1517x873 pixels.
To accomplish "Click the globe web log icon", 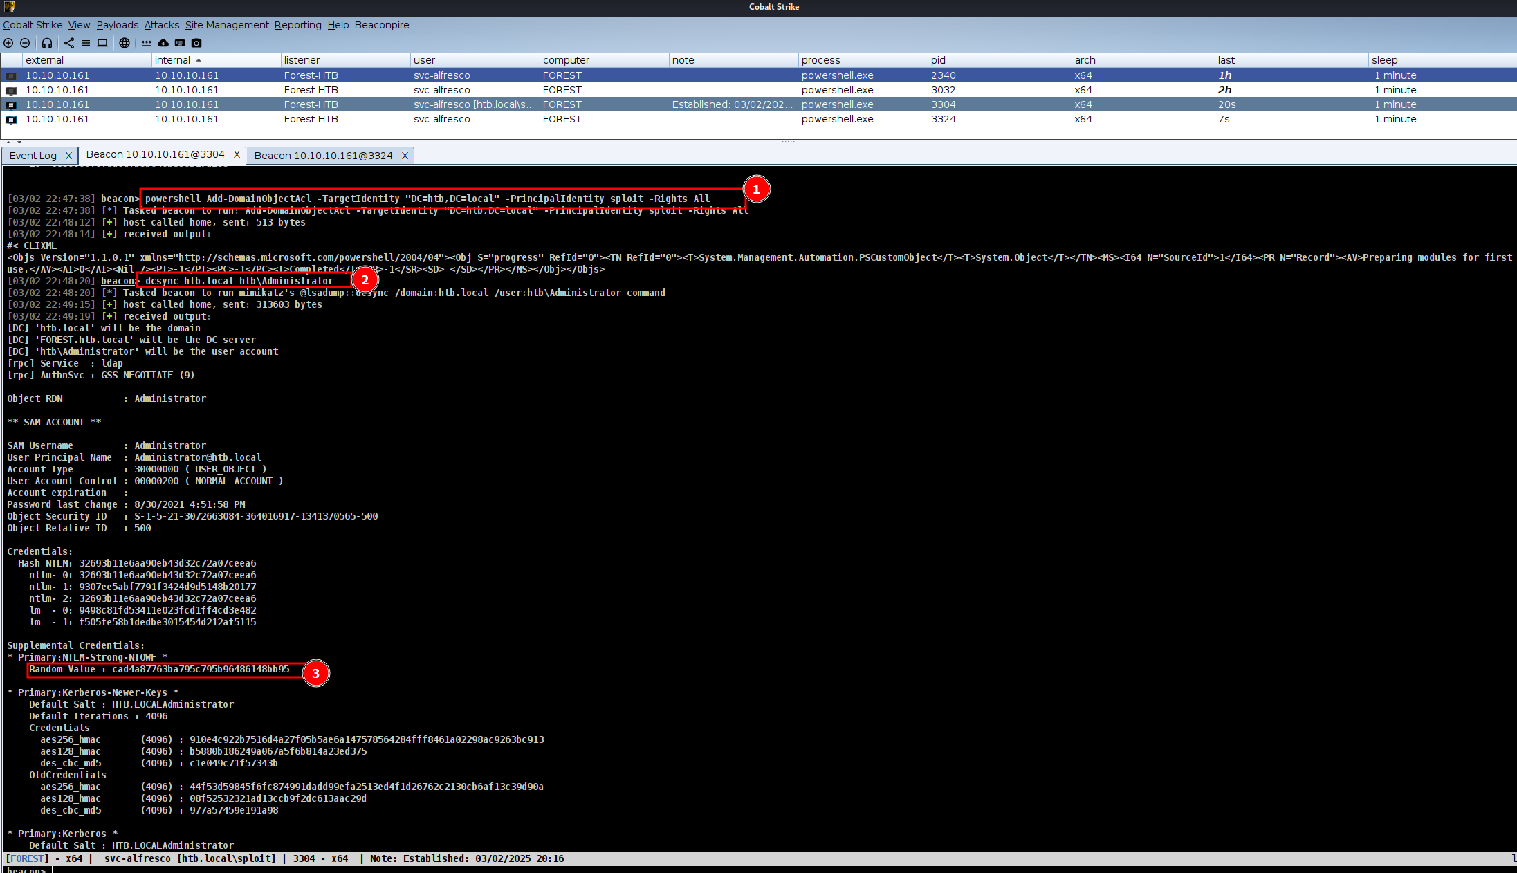I will tap(125, 43).
